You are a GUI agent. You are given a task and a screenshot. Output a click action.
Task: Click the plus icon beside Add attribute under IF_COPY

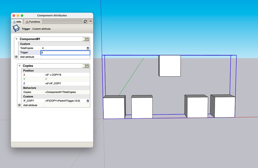(x=19, y=105)
